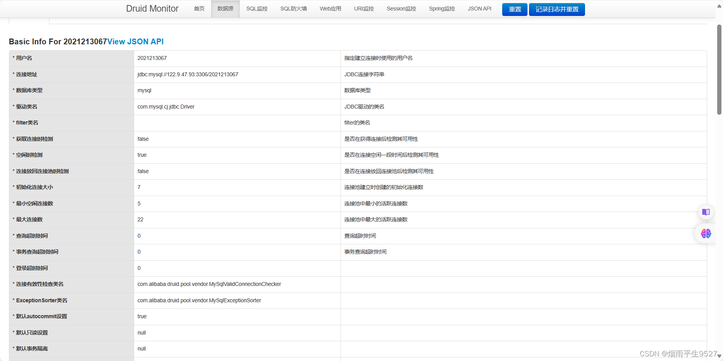
Task: Click the 记录日志并重置 button
Action: [557, 9]
